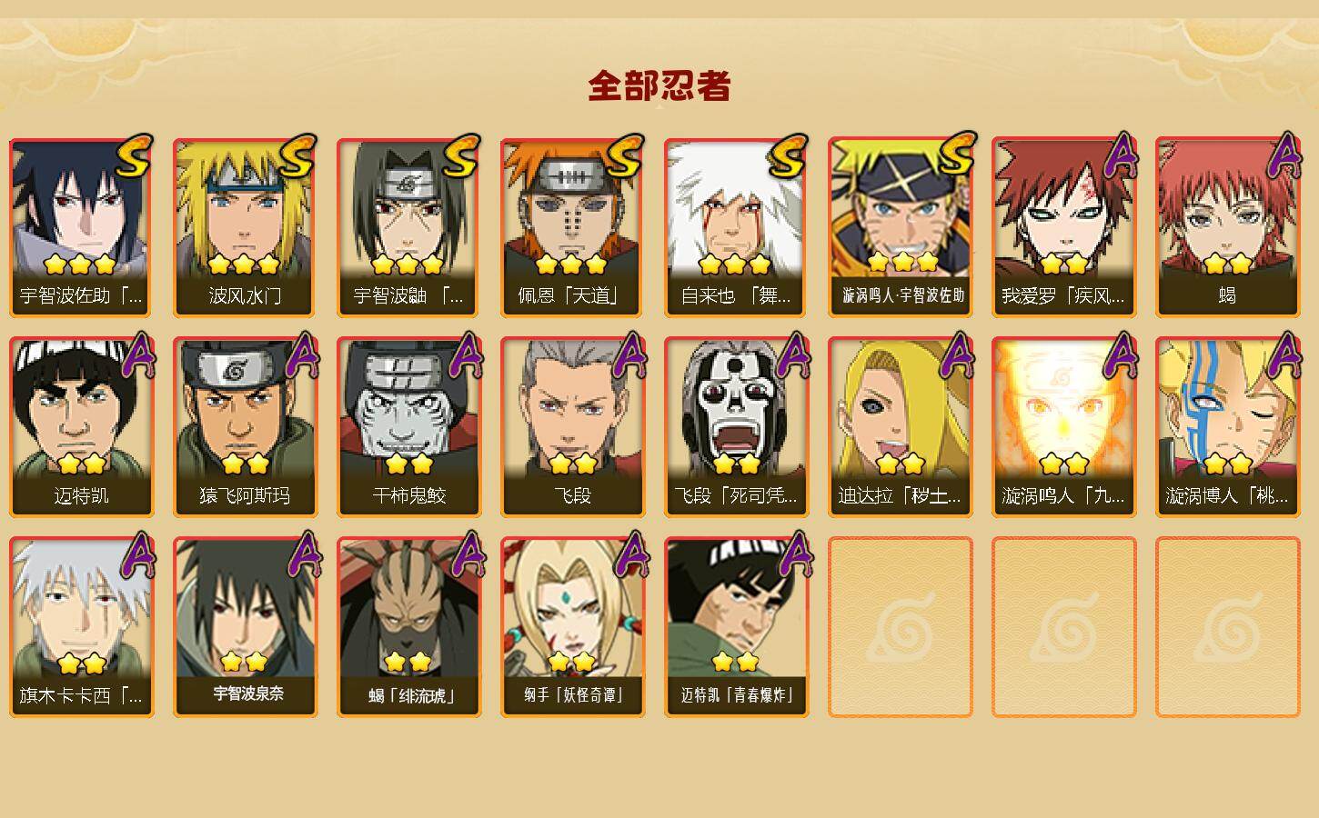Click the star rating on 自来也 card
Image resolution: width=1319 pixels, height=818 pixels.
[735, 264]
